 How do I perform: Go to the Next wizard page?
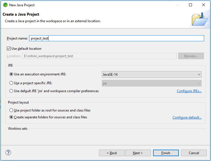[x=138, y=153]
